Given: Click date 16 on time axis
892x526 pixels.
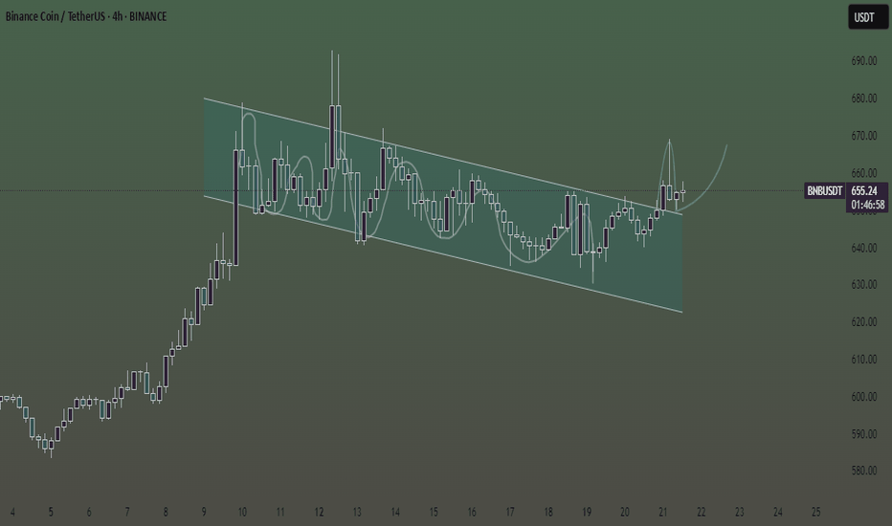Looking at the screenshot, I should click(x=472, y=513).
